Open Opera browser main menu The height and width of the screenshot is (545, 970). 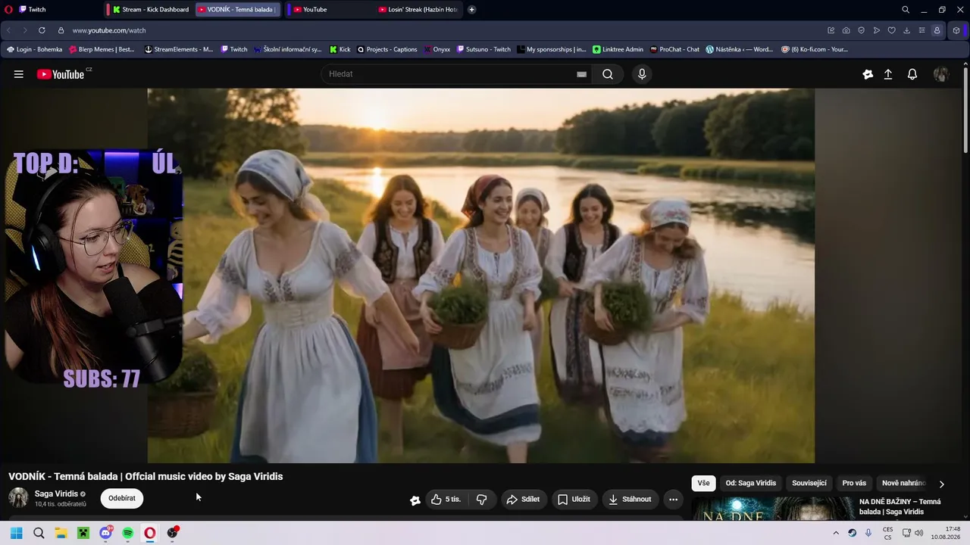[x=9, y=9]
